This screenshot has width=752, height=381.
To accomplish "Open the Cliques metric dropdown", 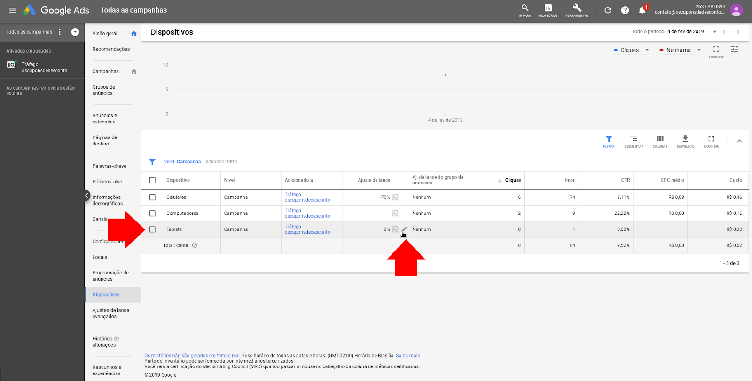I will point(631,50).
